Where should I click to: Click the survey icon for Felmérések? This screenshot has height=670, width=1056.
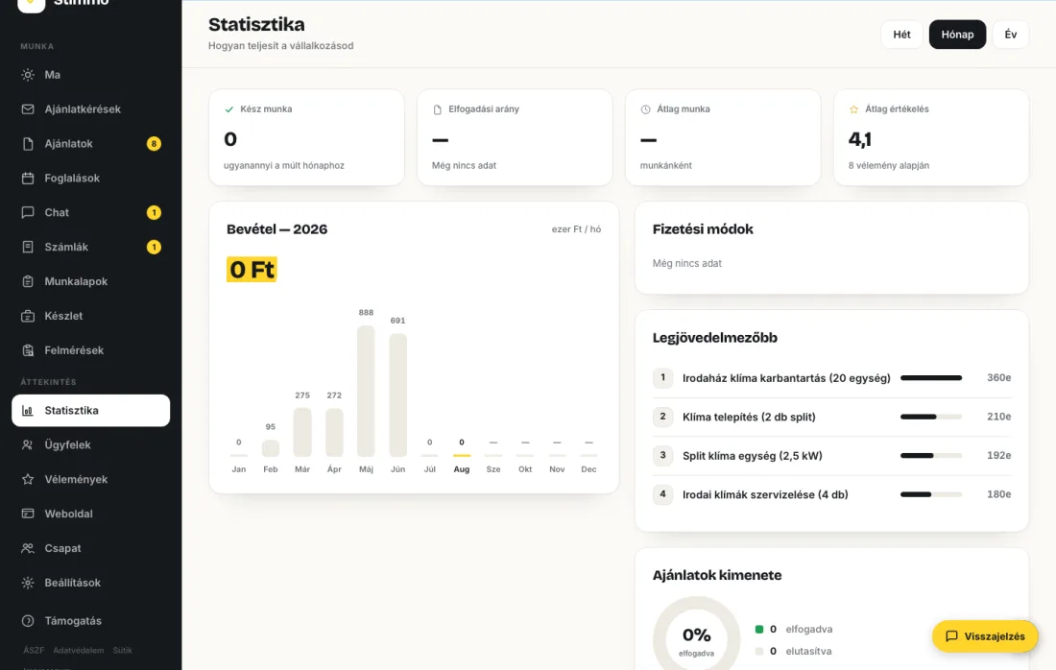pos(28,350)
